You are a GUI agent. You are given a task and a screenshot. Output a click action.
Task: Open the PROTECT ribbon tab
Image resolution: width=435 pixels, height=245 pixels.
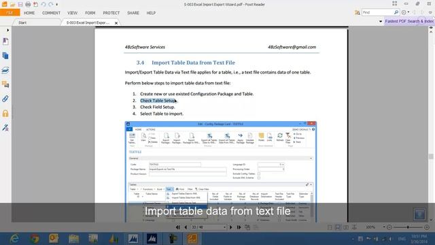click(111, 13)
